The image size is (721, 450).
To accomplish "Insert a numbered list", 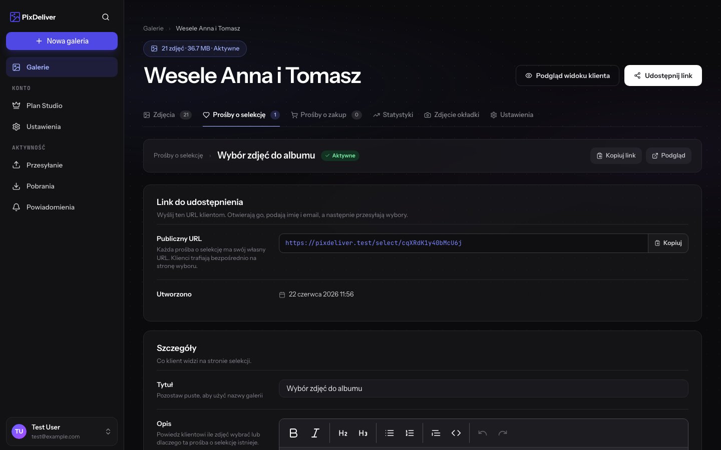I will (410, 433).
